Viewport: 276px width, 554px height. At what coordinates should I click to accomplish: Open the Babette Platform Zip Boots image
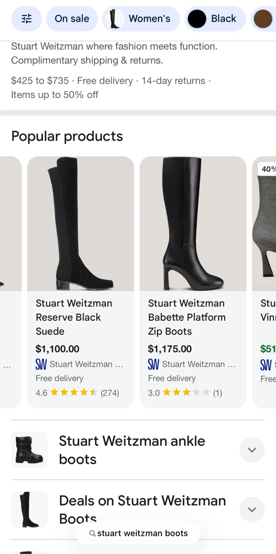click(x=193, y=224)
